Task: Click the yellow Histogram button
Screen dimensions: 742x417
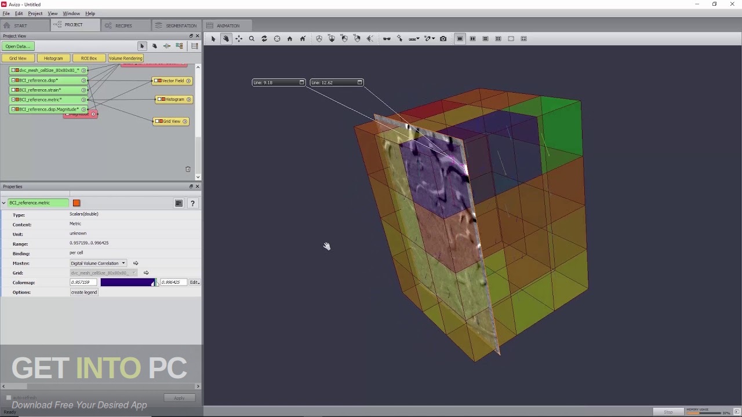Action: pyautogui.click(x=53, y=58)
